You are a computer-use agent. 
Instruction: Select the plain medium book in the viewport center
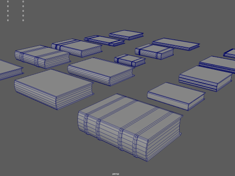(101, 71)
